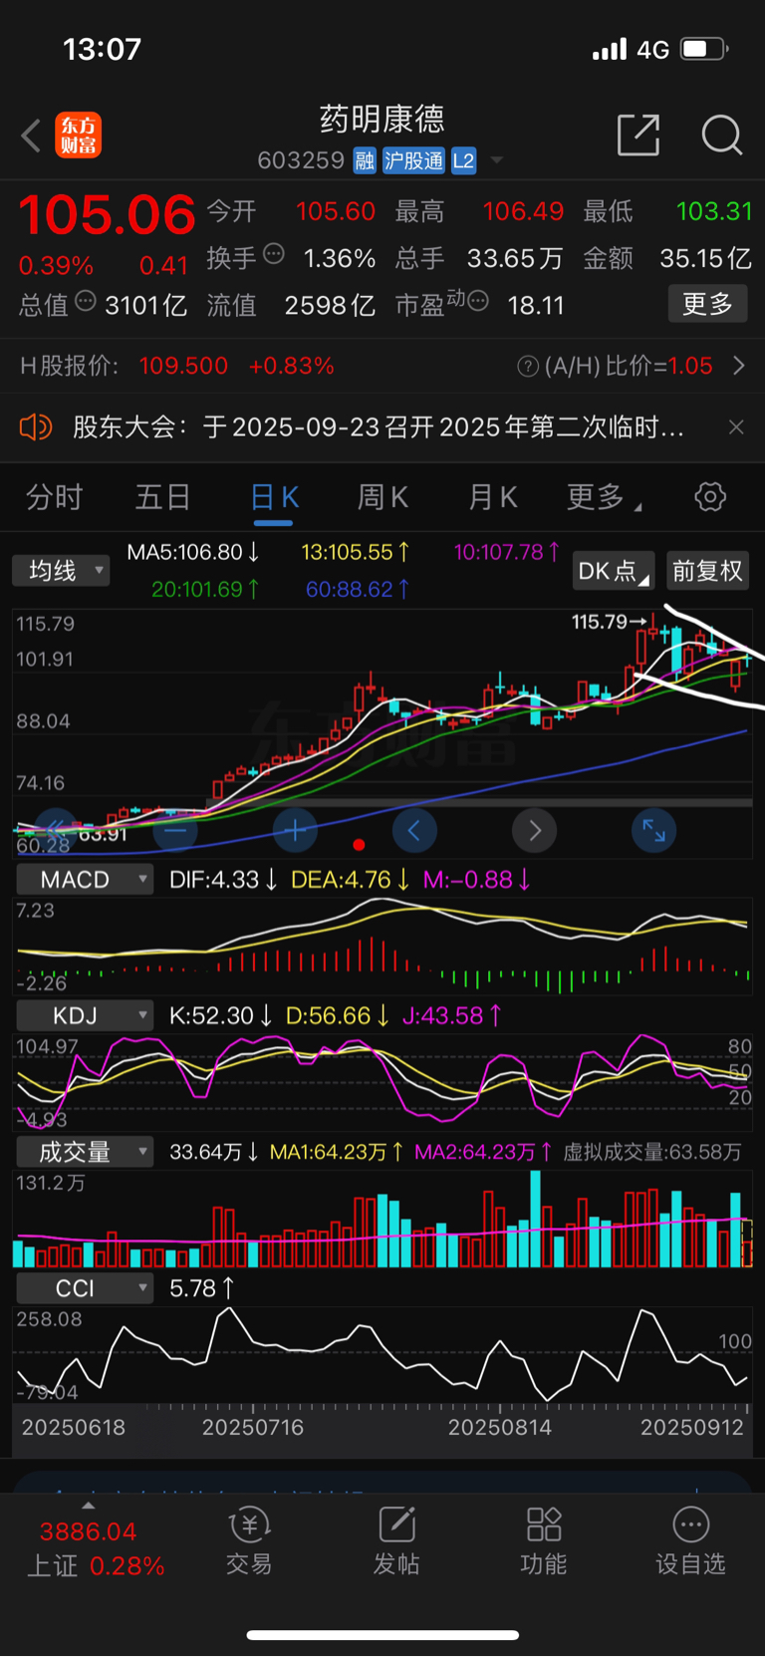Tap the K:52.30 reading

point(221,1015)
